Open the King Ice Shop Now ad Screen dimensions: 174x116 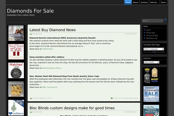(151, 75)
